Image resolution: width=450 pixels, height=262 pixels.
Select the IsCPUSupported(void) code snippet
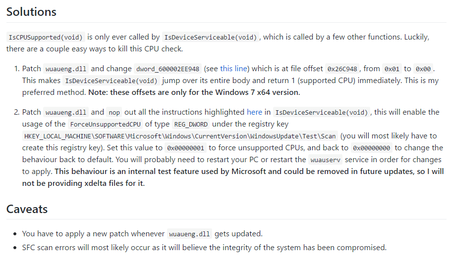46,37
